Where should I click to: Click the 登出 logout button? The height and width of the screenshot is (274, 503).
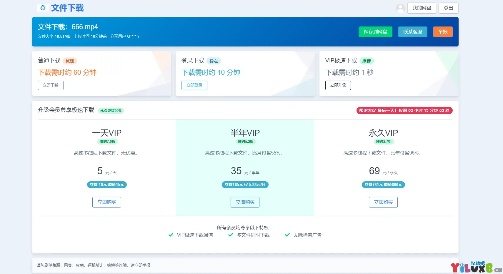[x=448, y=8]
